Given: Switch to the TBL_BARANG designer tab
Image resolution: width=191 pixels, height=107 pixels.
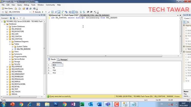Looking at the screenshot, I should 94,15.
